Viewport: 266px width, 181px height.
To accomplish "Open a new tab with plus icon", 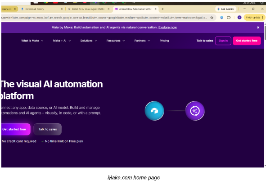I will (x=162, y=9).
